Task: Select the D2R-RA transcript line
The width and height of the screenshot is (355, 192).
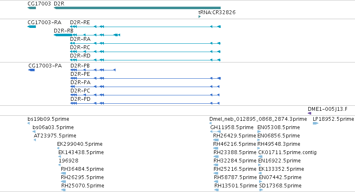Action: tap(145, 43)
